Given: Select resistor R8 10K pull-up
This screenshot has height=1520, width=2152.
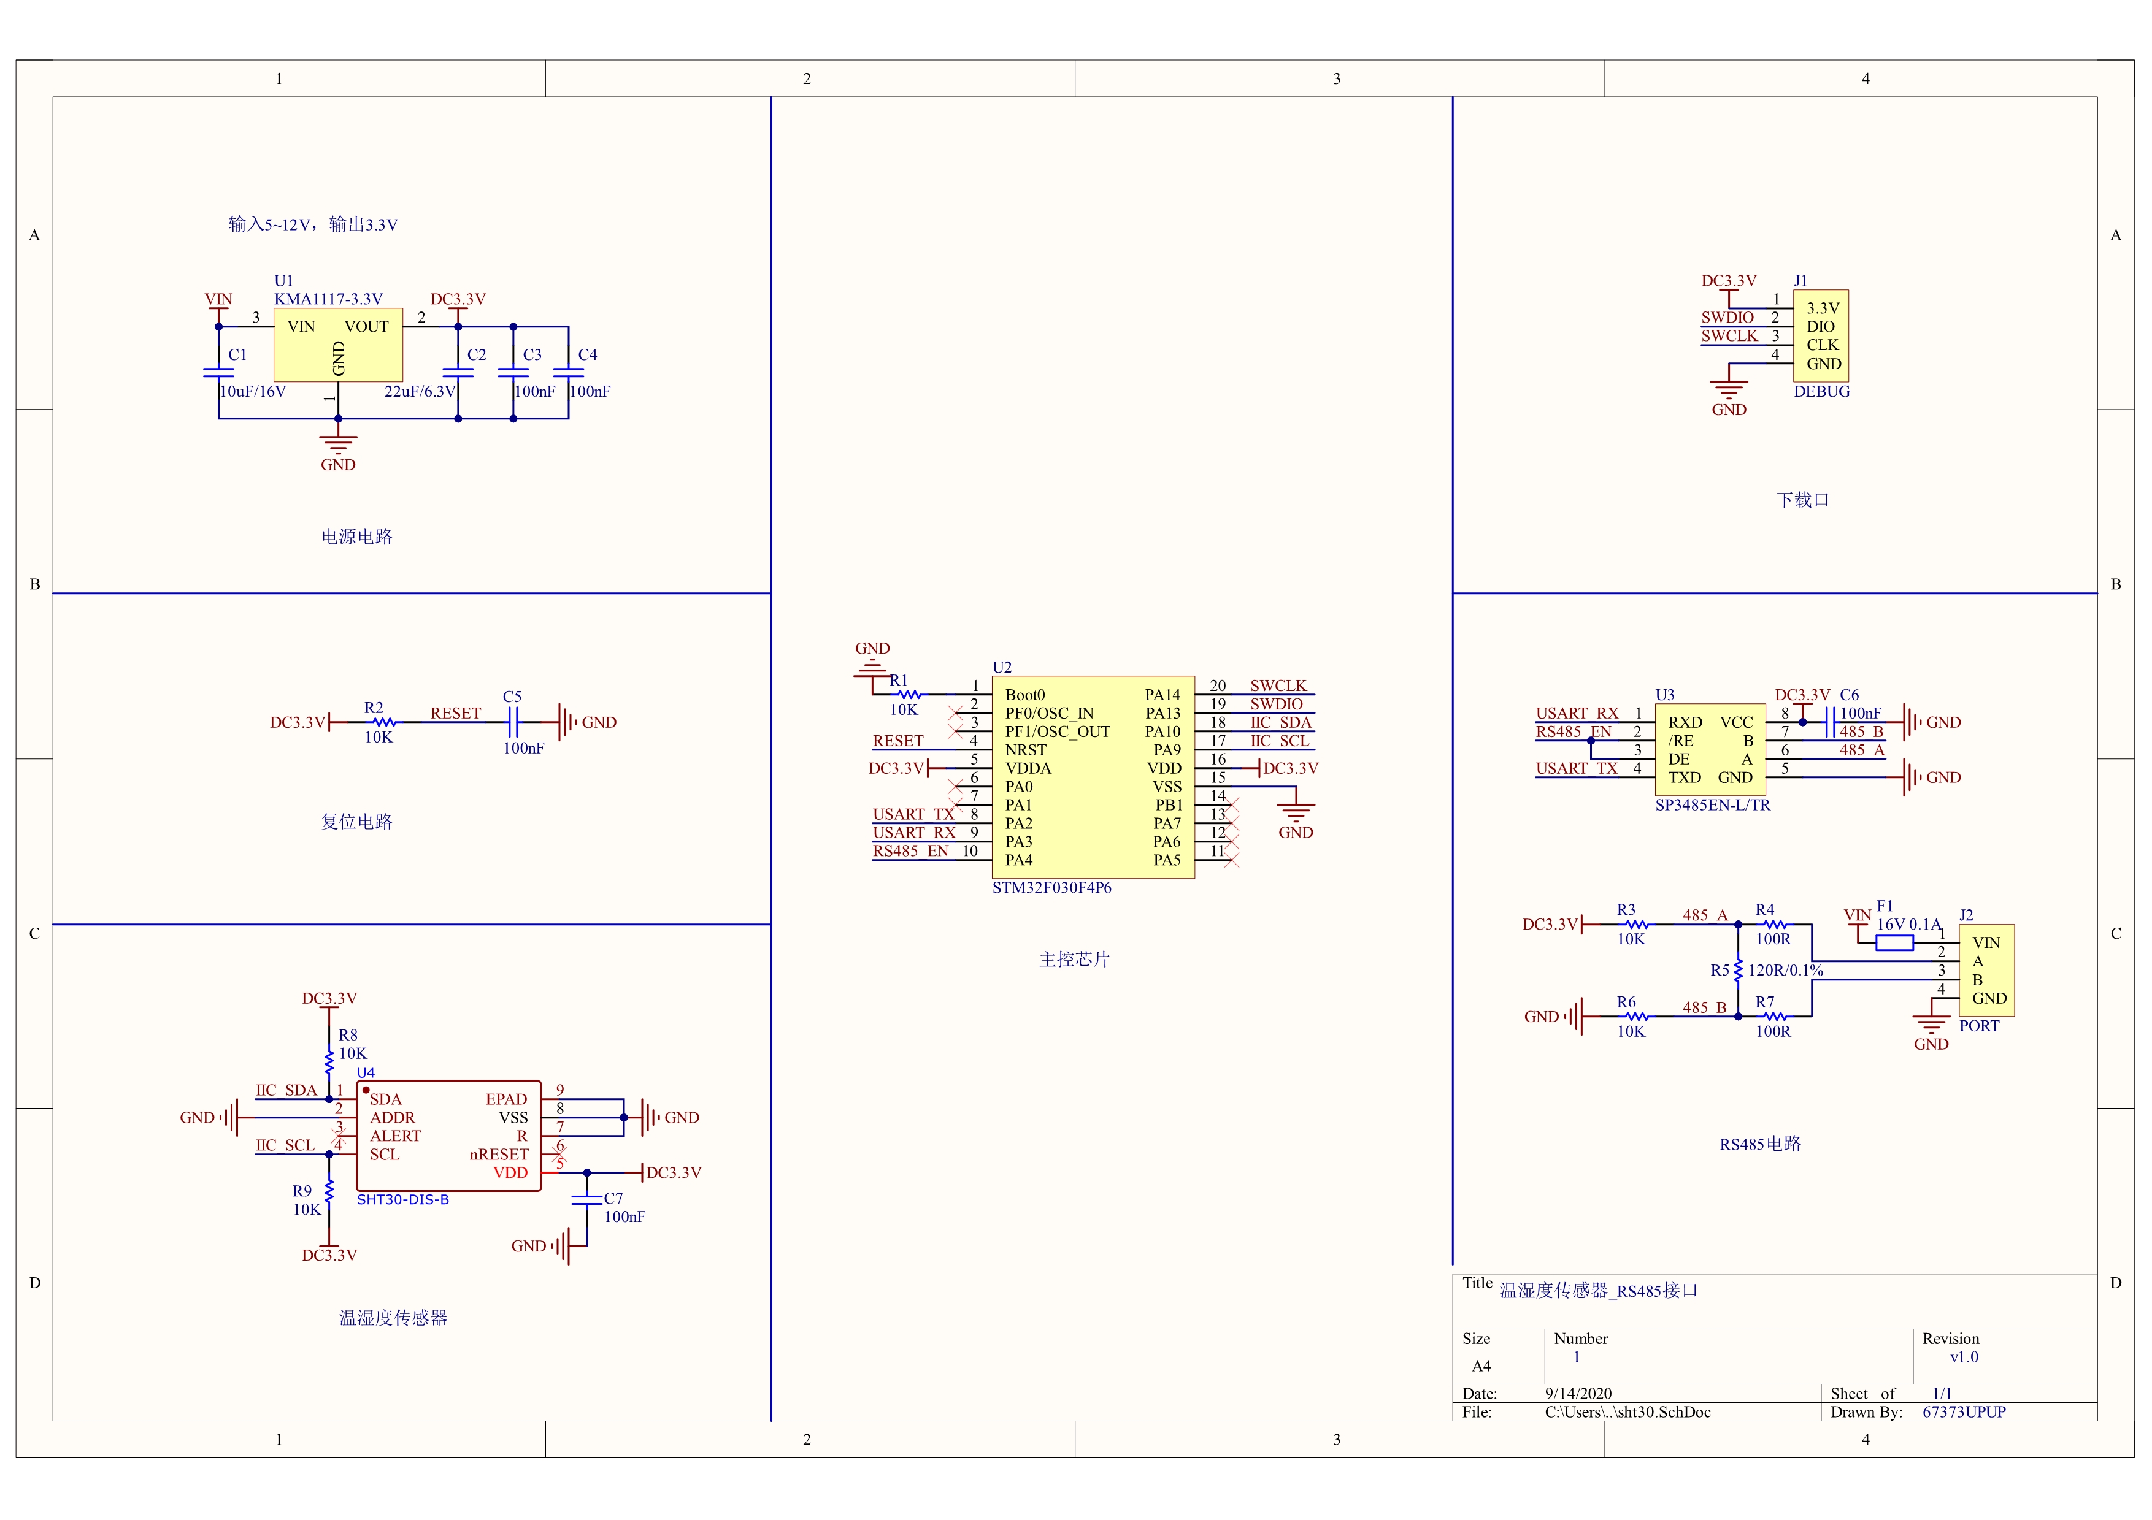Looking at the screenshot, I should (x=329, y=1062).
